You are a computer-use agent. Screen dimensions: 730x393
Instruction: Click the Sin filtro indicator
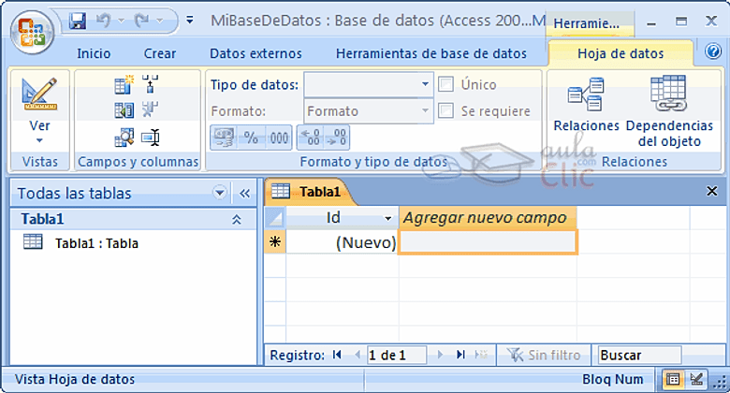pyautogui.click(x=544, y=355)
